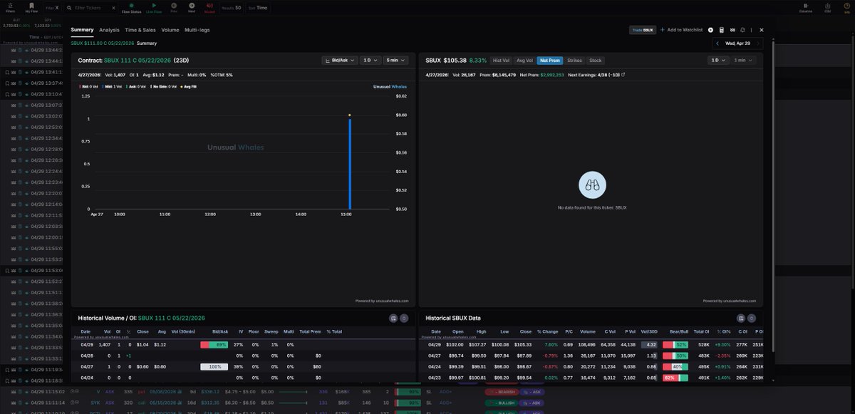Click the round plus icon beside Add to Watchlist
This screenshot has height=414, width=855.
[x=710, y=30]
